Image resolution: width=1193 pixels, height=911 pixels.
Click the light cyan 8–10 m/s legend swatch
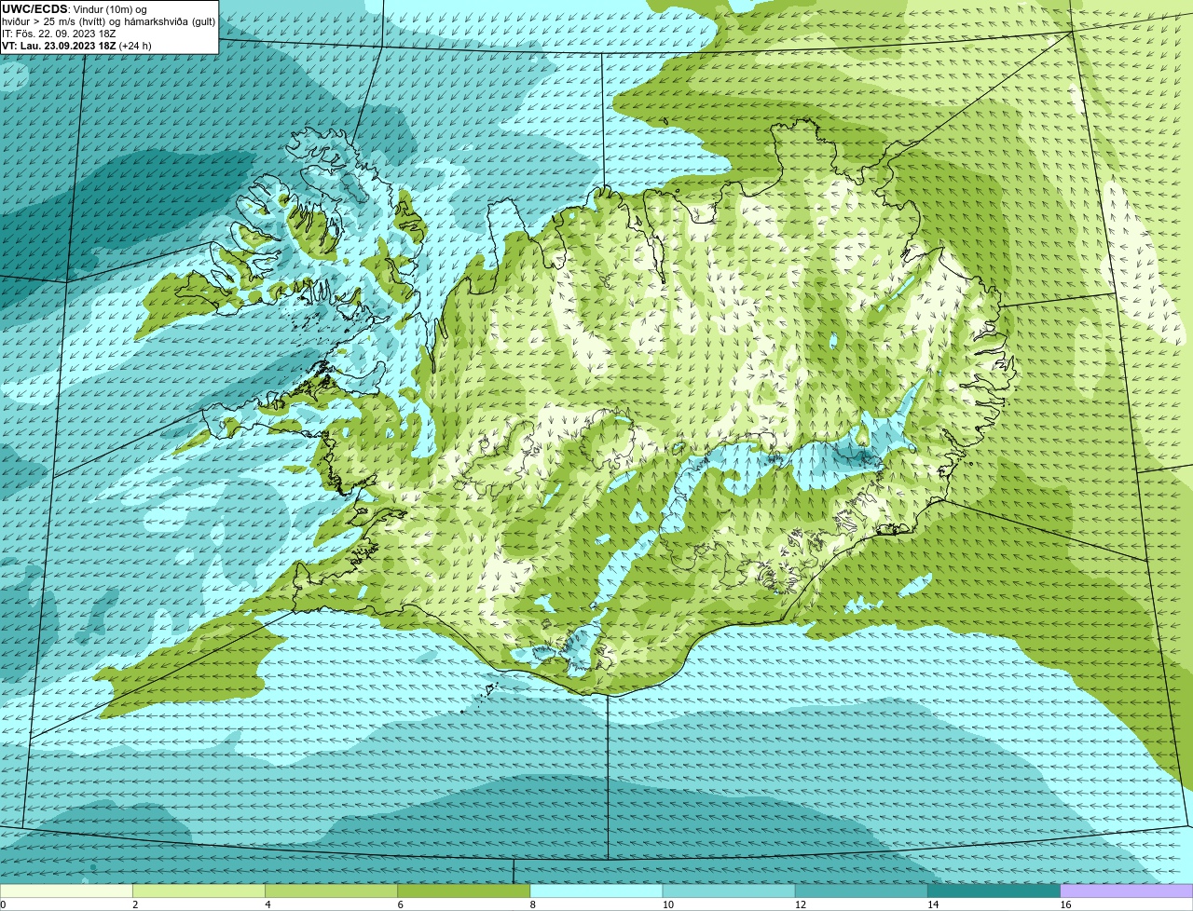pyautogui.click(x=596, y=891)
